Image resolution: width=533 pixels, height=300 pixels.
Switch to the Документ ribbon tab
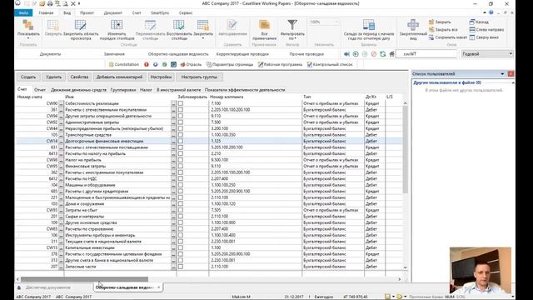(113, 13)
